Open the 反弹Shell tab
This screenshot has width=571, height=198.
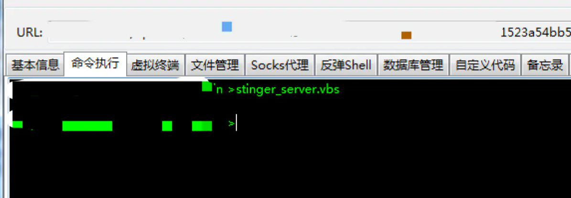click(346, 66)
